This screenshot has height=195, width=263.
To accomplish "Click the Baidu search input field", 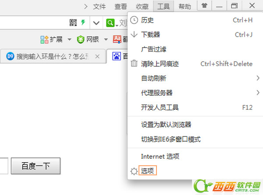I will point(4,166).
